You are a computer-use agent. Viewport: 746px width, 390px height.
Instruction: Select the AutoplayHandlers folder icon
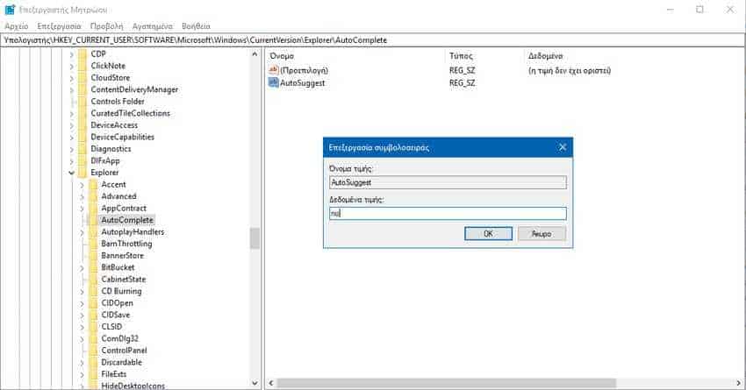pos(93,232)
